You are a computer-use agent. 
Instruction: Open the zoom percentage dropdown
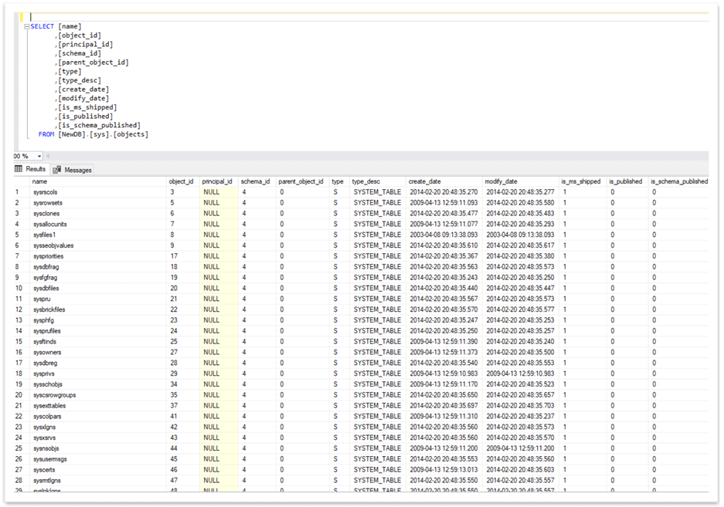pyautogui.click(x=39, y=157)
